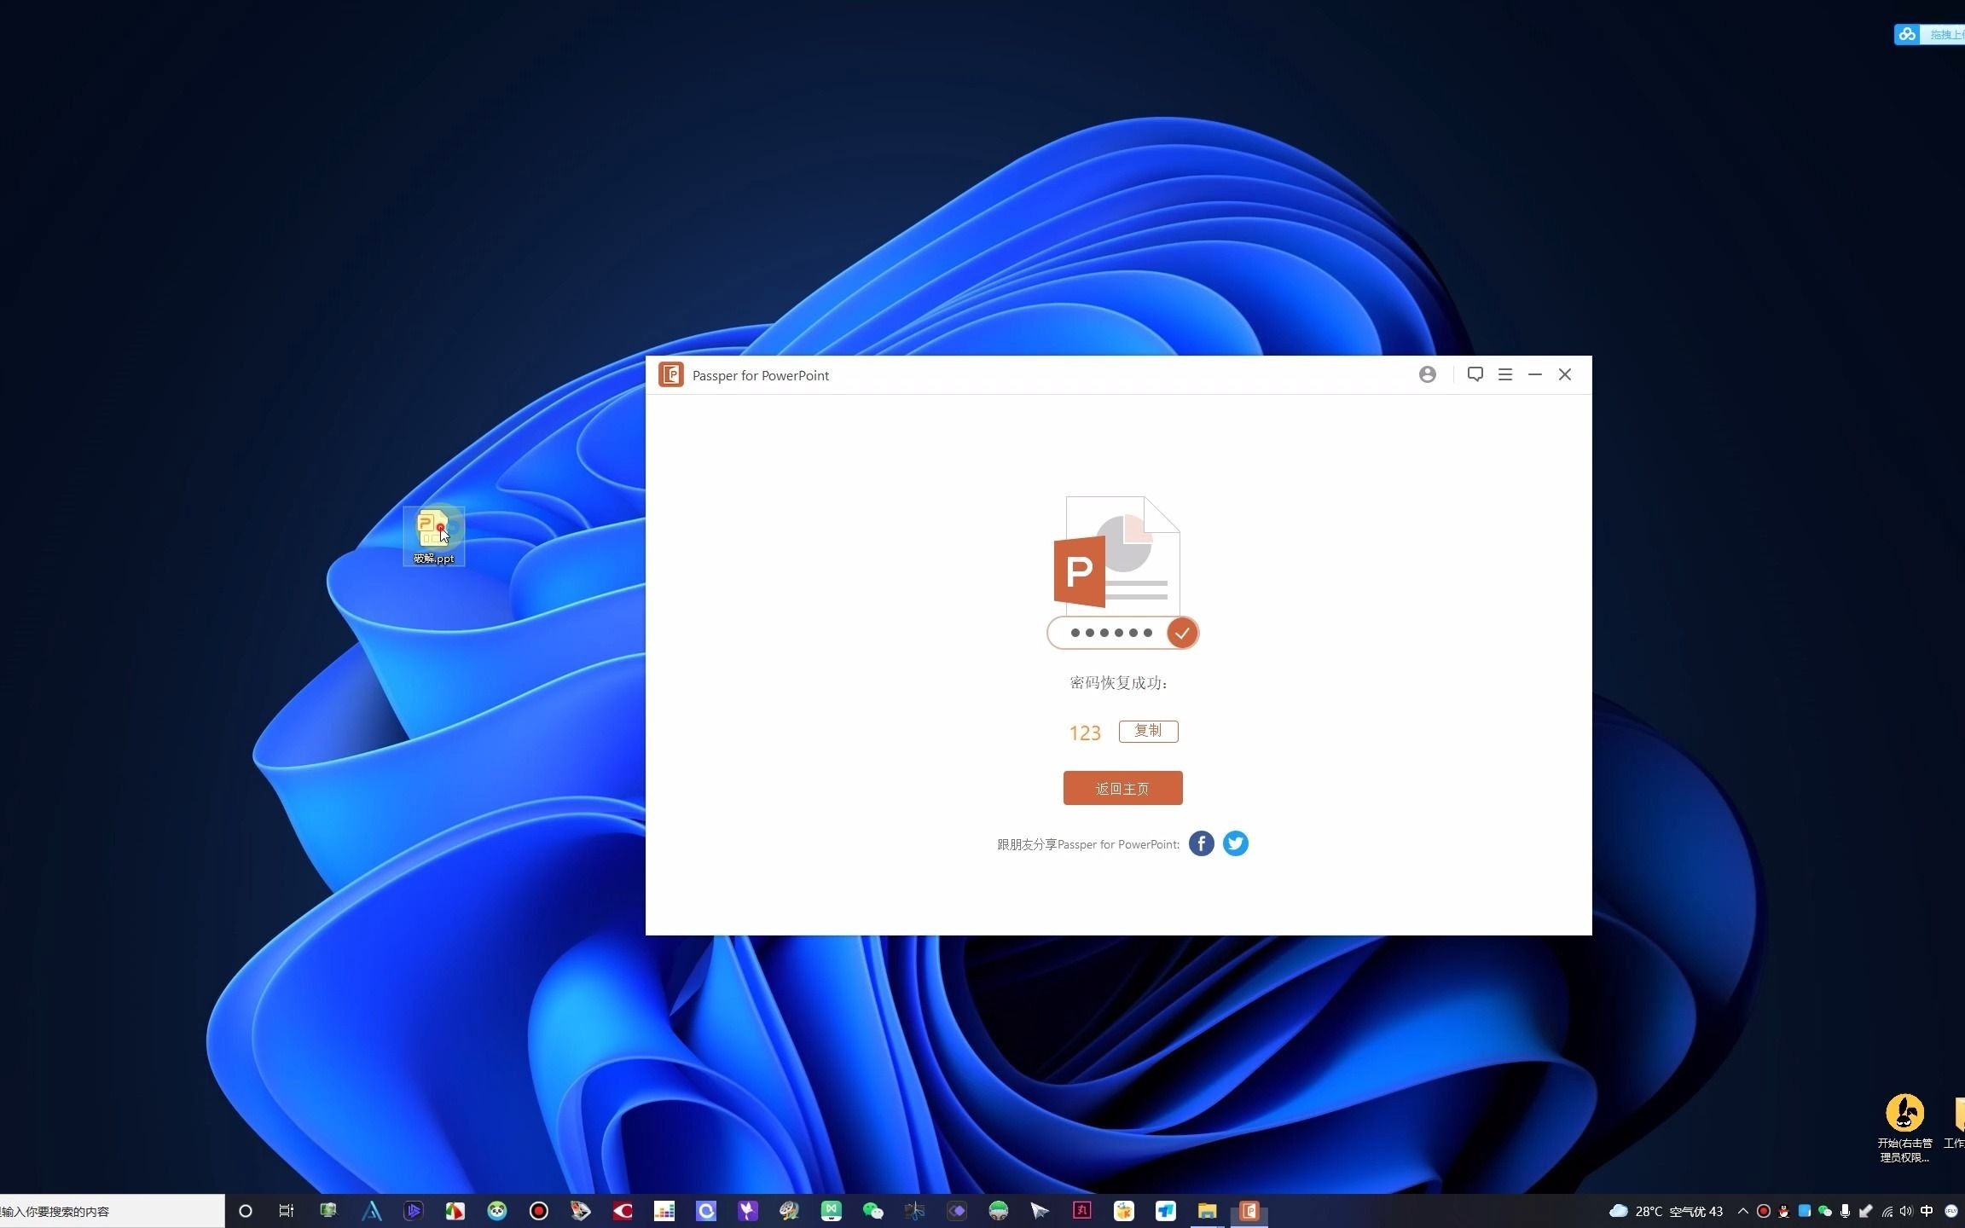Screen dimensions: 1965x1228
Task: Click the microphone tray icon
Action: [x=1845, y=1211]
